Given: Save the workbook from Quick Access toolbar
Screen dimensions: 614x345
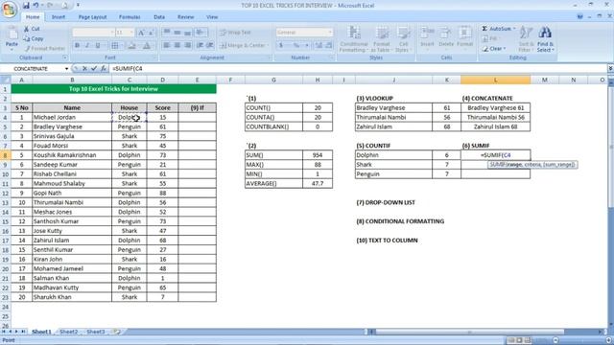Looking at the screenshot, I should pyautogui.click(x=26, y=6).
